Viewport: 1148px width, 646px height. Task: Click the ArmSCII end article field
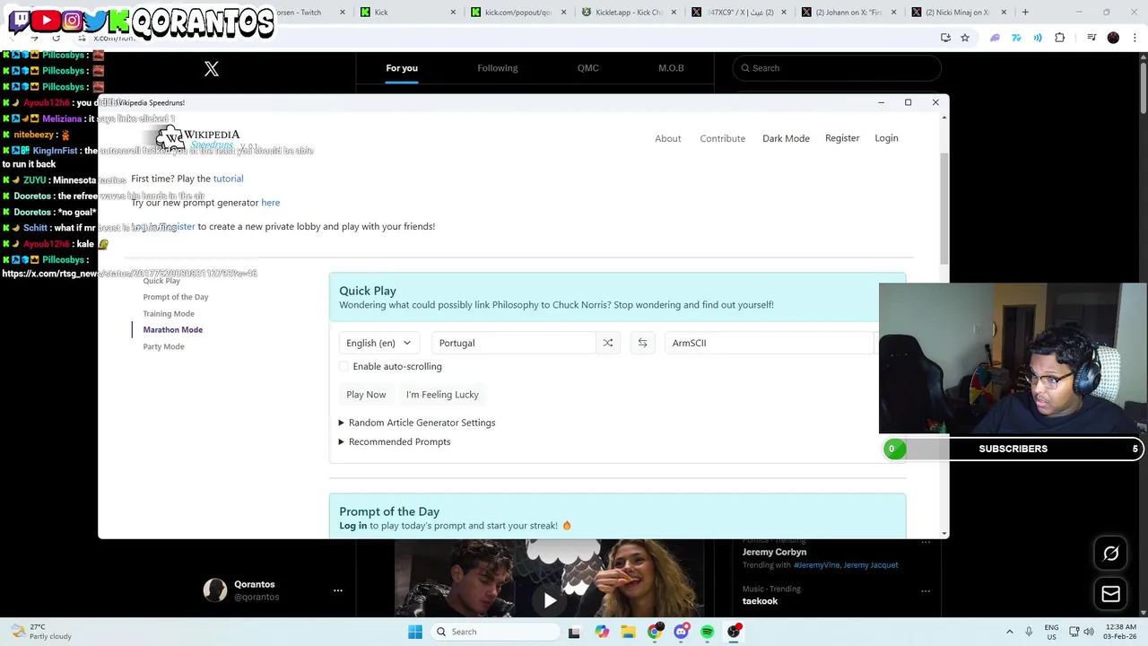tap(771, 343)
